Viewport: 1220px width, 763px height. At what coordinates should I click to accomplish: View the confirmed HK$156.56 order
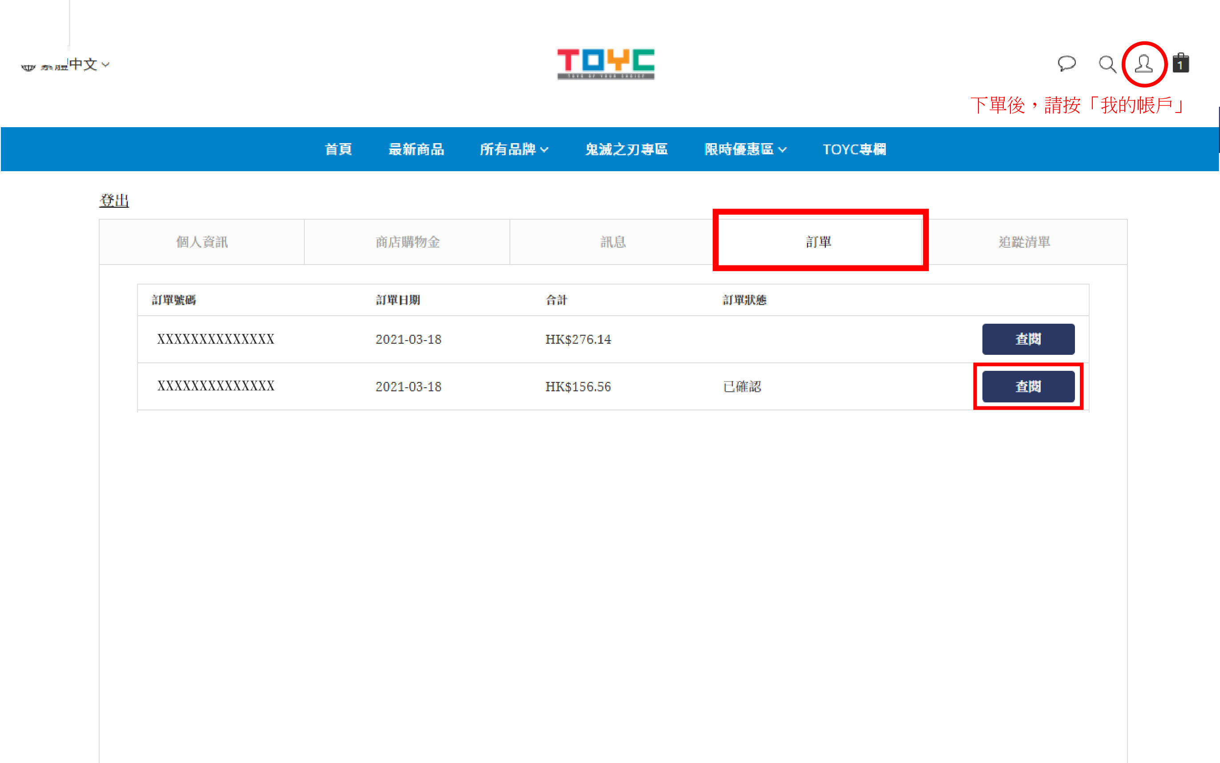(x=1028, y=386)
